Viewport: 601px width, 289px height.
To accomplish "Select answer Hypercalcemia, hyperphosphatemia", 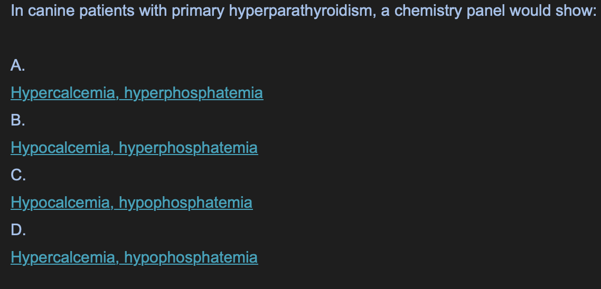I will (x=137, y=93).
